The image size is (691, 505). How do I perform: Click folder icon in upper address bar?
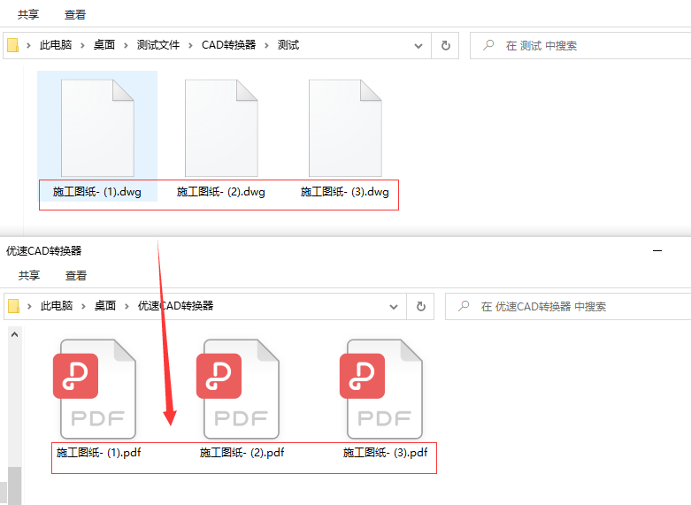[12, 45]
